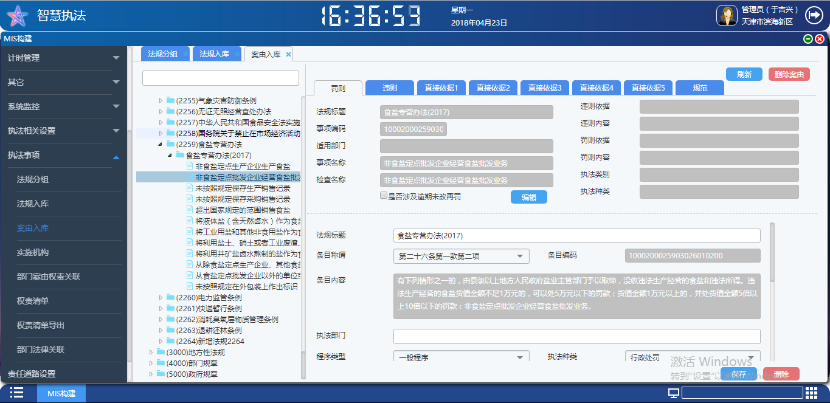Click the administrator avatar picture

726,15
